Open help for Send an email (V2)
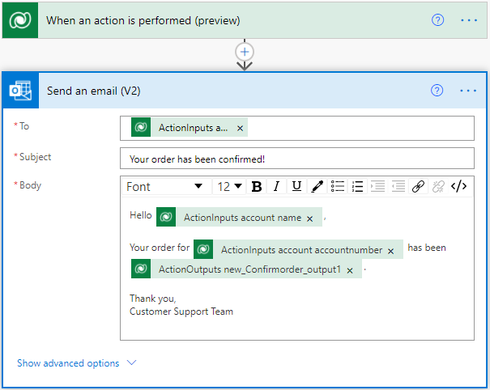Screen dimensions: 490x390 click(437, 91)
